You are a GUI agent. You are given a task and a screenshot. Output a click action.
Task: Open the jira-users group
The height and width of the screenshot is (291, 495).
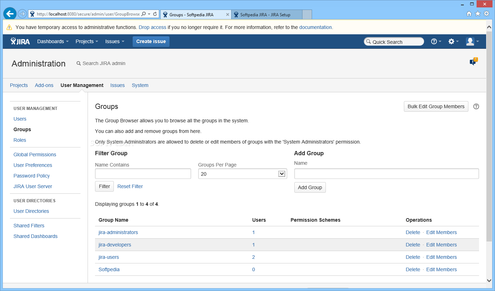[x=109, y=257]
